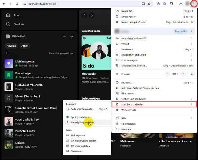198x160 pixels.
Task: Filter library by Alben chip
Action: pyautogui.click(x=25, y=46)
